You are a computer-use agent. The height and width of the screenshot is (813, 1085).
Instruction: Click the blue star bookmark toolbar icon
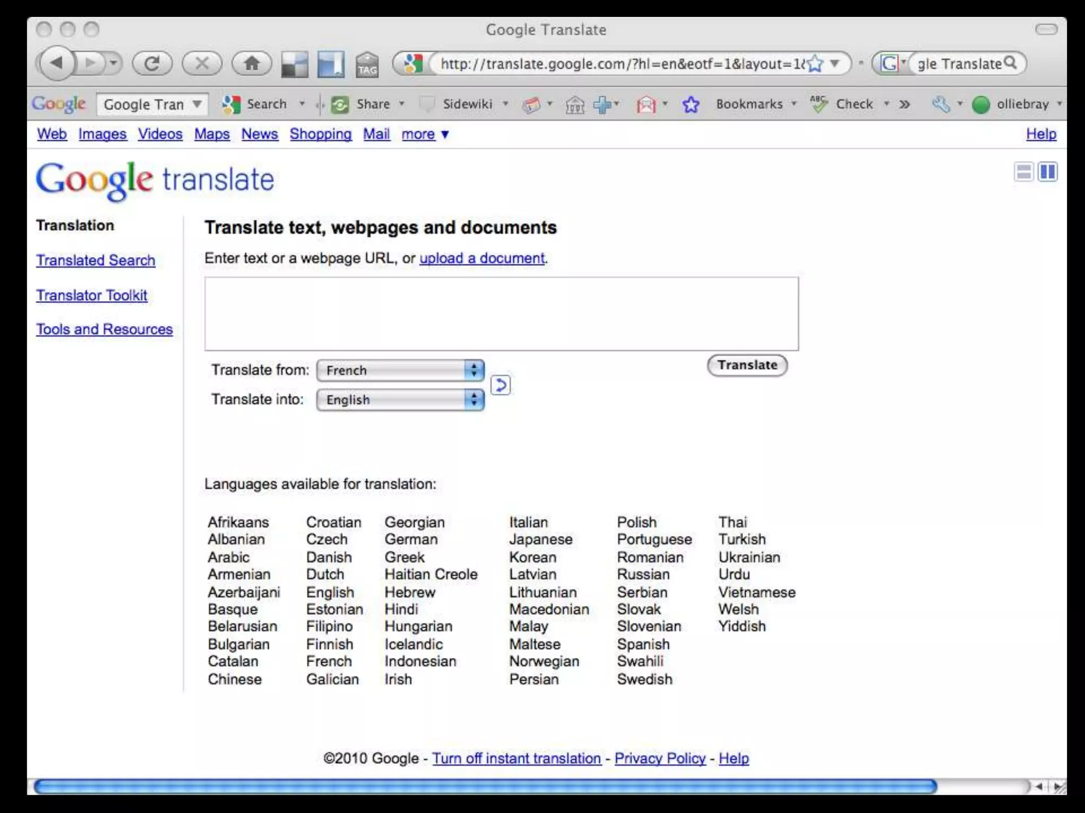click(x=691, y=104)
